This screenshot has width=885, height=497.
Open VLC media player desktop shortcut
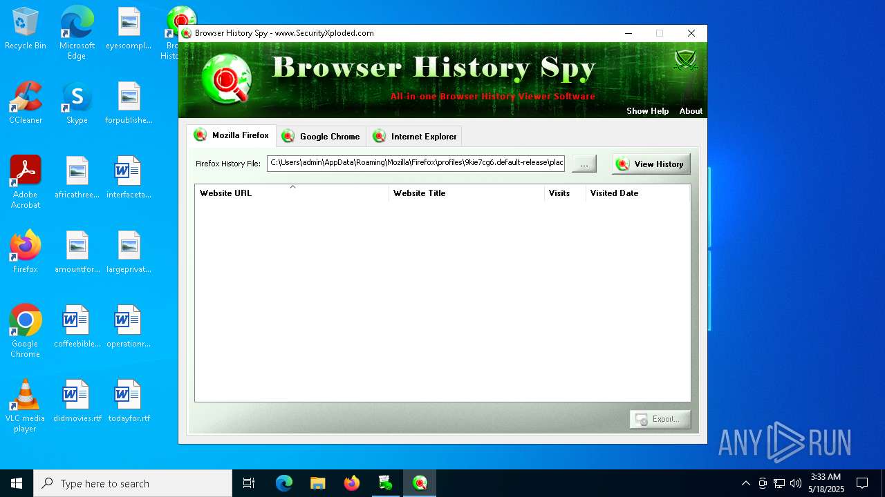[26, 406]
